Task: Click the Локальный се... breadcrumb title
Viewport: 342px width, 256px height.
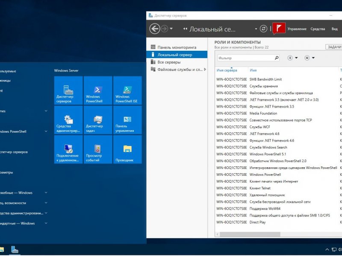Action: pyautogui.click(x=212, y=29)
